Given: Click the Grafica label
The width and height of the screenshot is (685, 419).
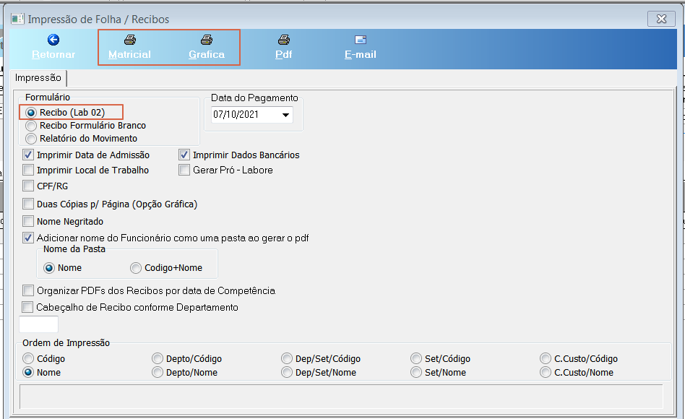Looking at the screenshot, I should (207, 55).
